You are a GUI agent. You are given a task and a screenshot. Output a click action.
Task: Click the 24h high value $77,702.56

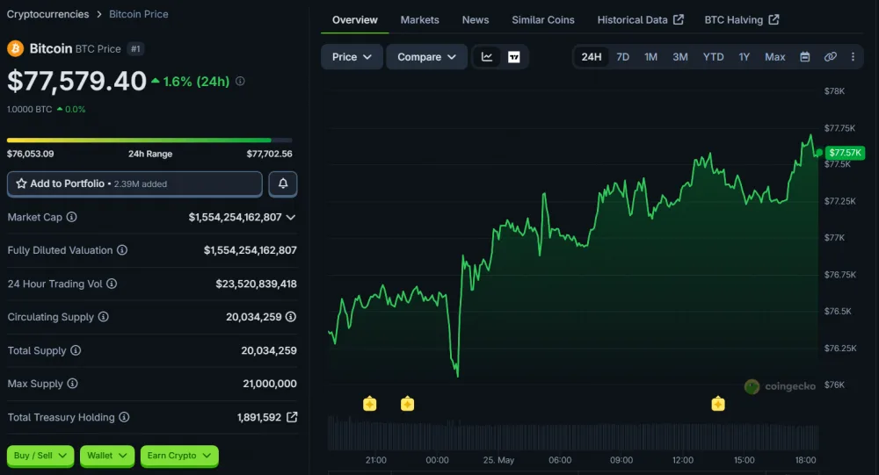coord(269,154)
